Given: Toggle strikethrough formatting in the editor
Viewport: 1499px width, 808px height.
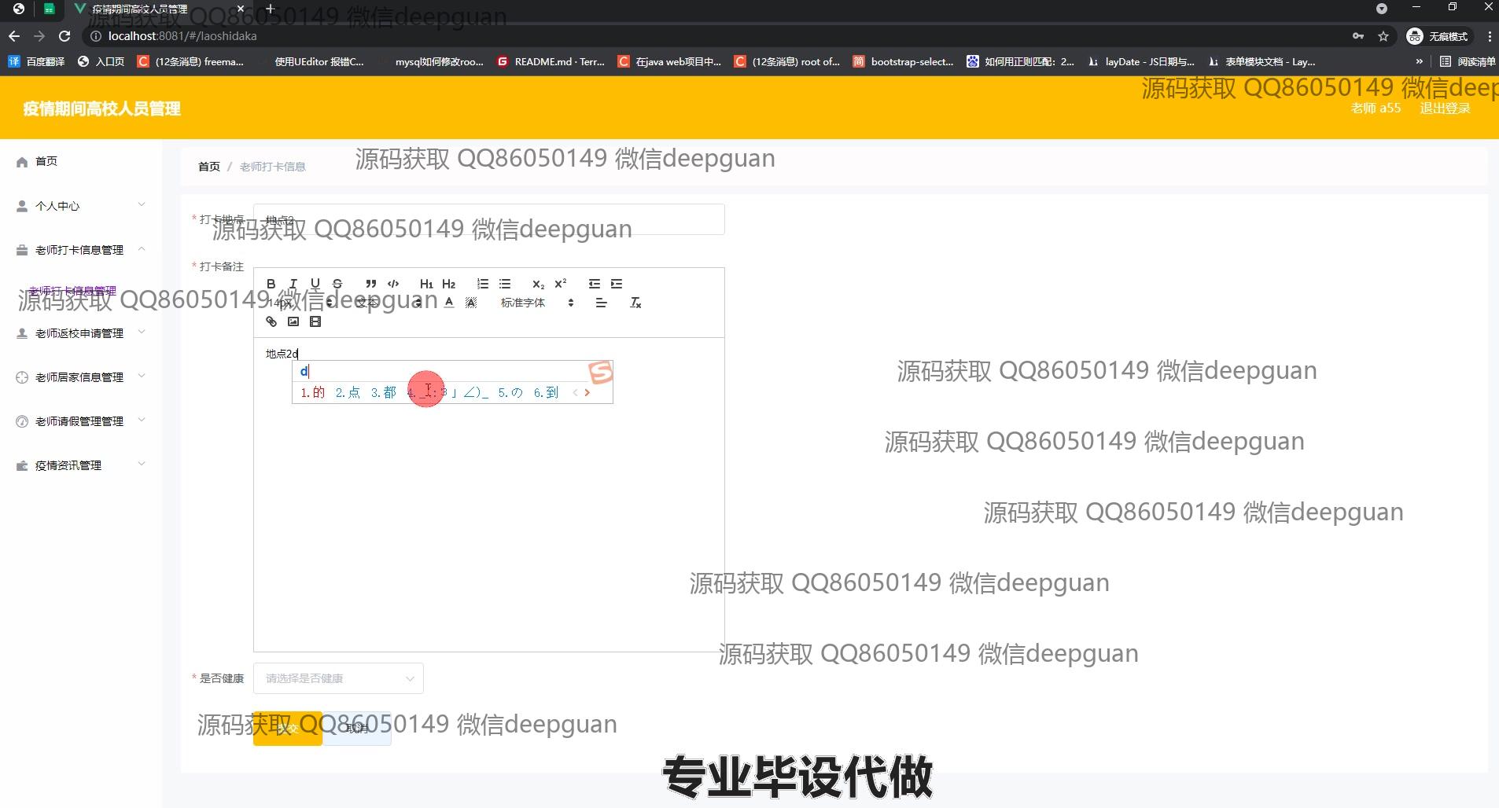Looking at the screenshot, I should [337, 284].
